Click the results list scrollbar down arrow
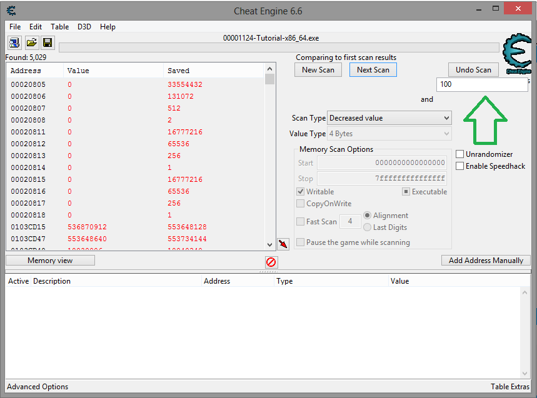Screen dimensions: 537x398 coord(270,245)
